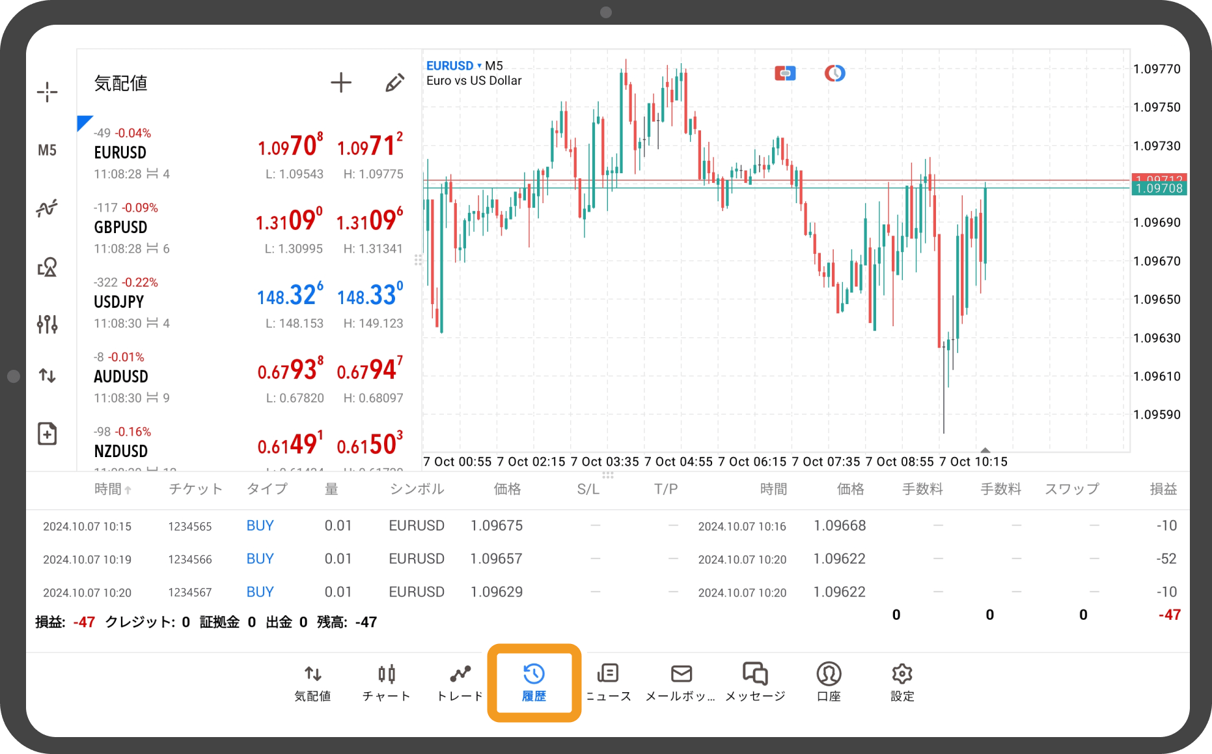The height and width of the screenshot is (754, 1212).
Task: Add a symbol with the plus icon
Action: click(340, 83)
